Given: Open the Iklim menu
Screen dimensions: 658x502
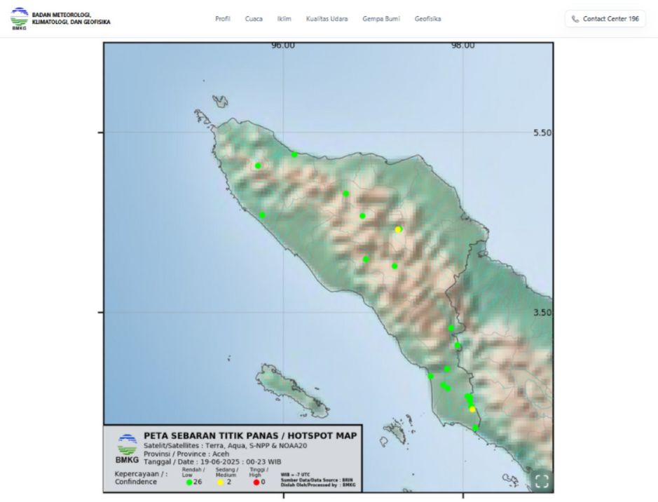Looking at the screenshot, I should (285, 19).
